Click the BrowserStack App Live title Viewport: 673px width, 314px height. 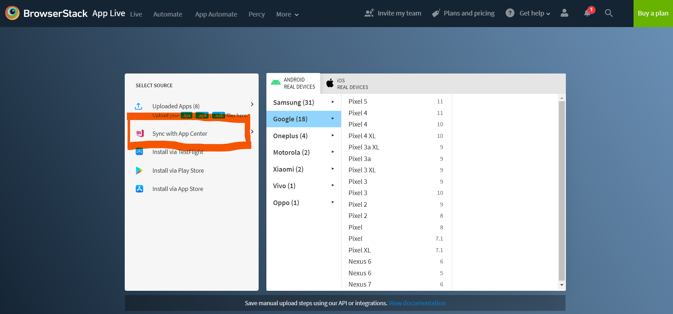74,13
